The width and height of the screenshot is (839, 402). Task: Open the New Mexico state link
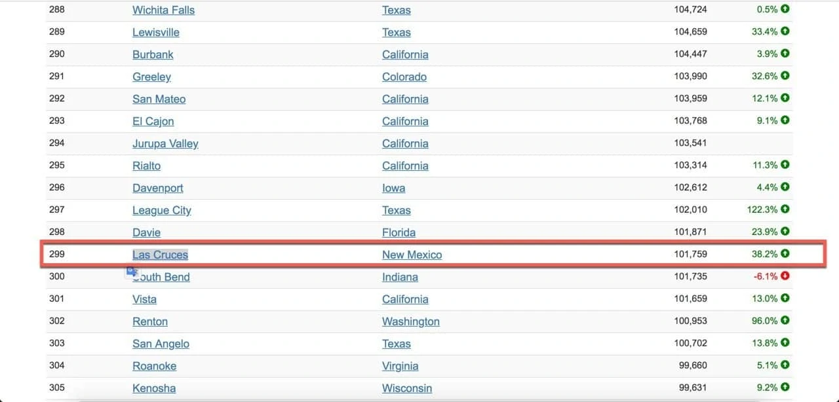(x=412, y=255)
